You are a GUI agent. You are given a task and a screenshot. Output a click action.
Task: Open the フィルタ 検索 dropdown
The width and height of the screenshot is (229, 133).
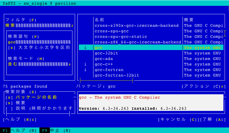(x=39, y=25)
